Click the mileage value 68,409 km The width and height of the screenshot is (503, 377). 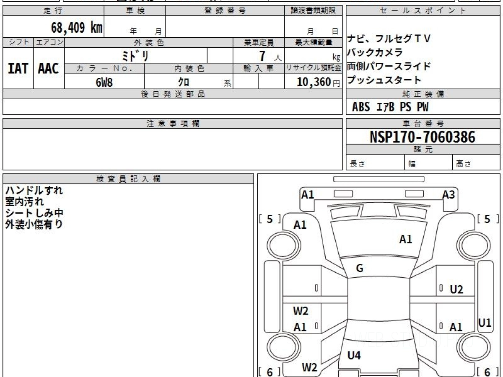pos(77,28)
